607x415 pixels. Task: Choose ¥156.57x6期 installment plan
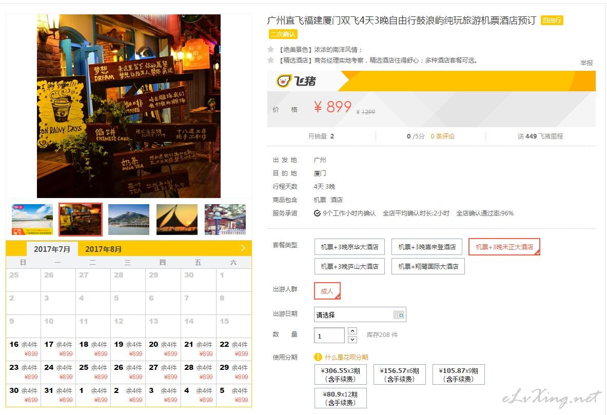pyautogui.click(x=400, y=374)
